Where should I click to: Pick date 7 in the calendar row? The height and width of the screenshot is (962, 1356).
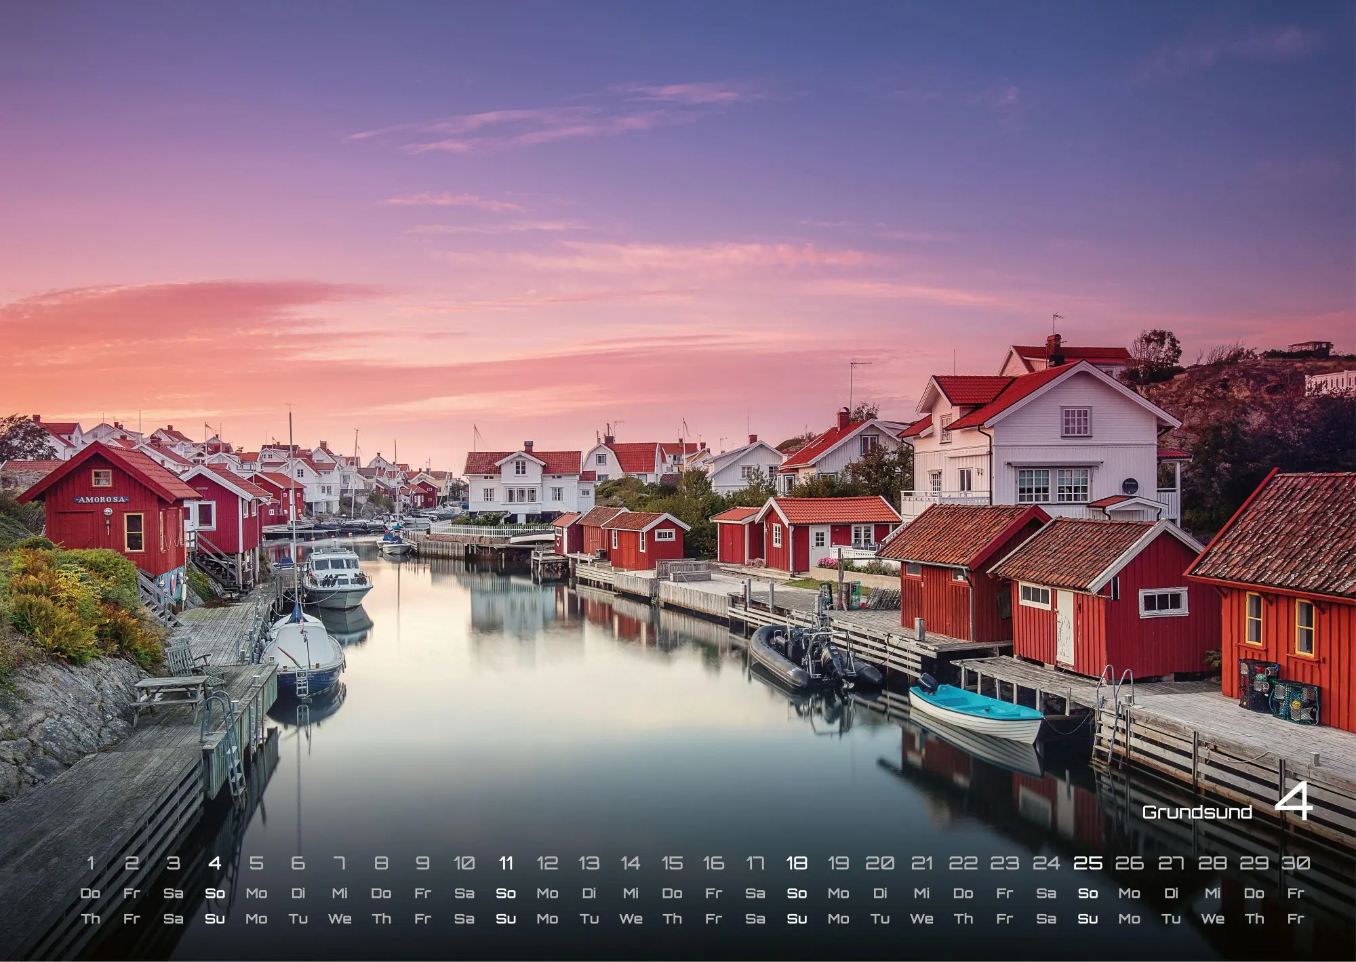pos(340,863)
